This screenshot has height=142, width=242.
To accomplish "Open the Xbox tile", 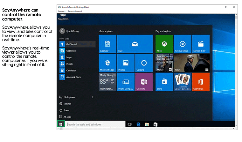I will point(164,44).
